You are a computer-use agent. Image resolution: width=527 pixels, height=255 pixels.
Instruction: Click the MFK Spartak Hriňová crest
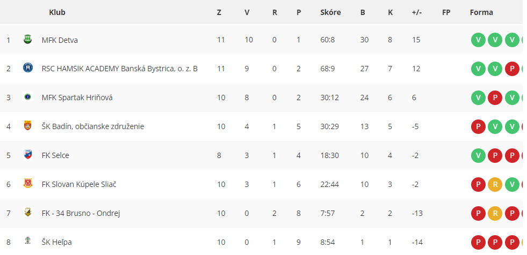(27, 97)
